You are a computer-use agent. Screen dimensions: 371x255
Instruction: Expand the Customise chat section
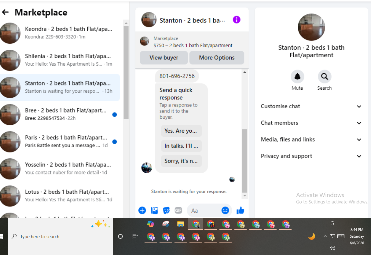coord(311,106)
